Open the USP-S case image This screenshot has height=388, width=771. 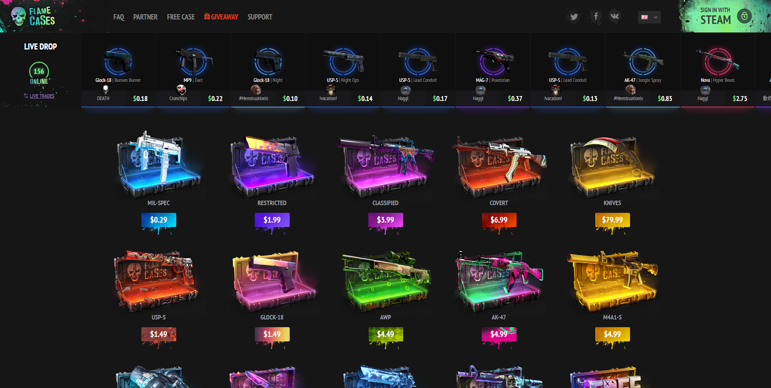click(x=157, y=281)
